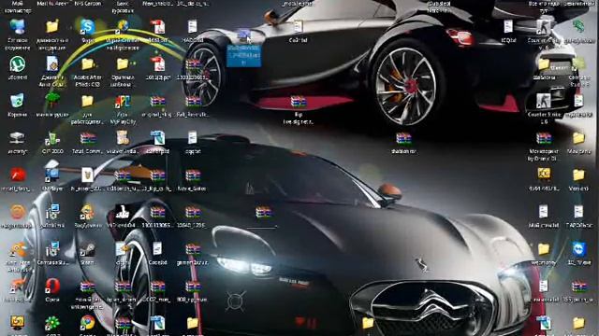Open the folder beside the Citroën grille
599x336 pixels.
[x=368, y=323]
